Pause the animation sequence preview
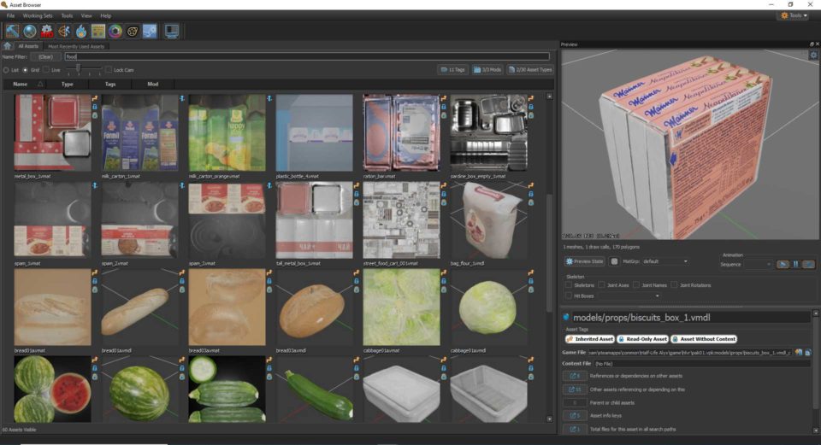821x445 pixels. [x=795, y=264]
